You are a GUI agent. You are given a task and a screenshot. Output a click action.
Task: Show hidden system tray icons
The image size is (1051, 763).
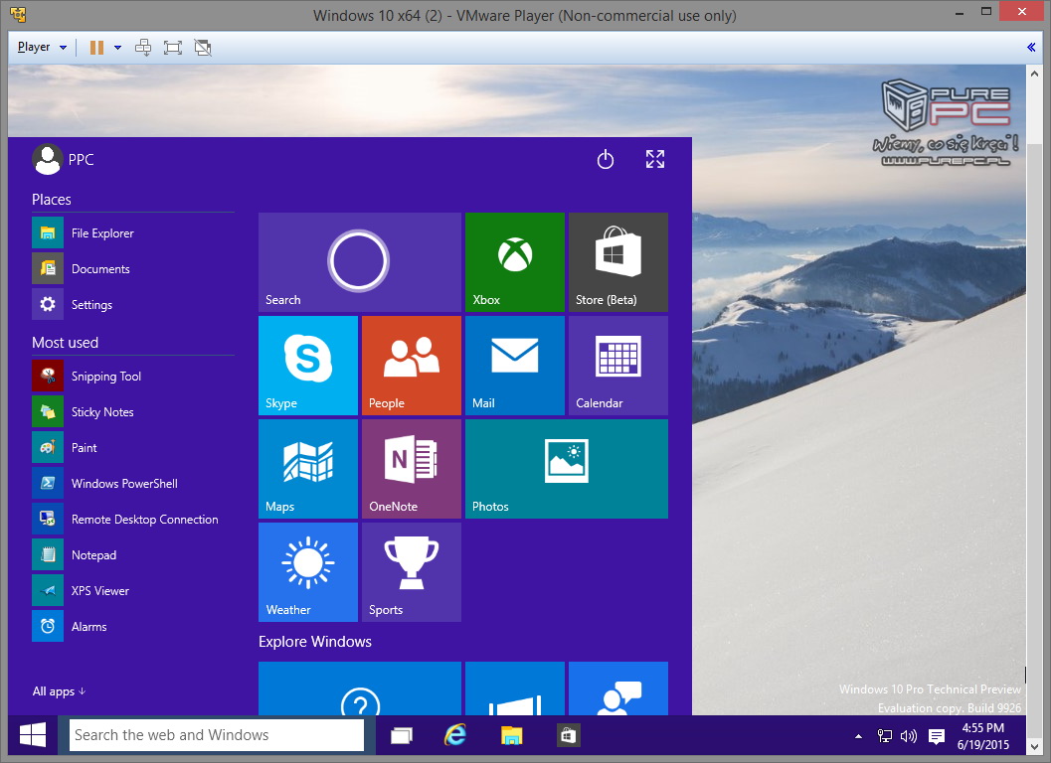click(x=858, y=736)
